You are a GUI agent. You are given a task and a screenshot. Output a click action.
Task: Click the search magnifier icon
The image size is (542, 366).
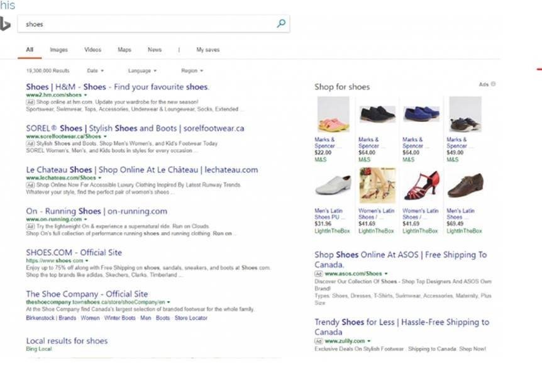pyautogui.click(x=281, y=23)
